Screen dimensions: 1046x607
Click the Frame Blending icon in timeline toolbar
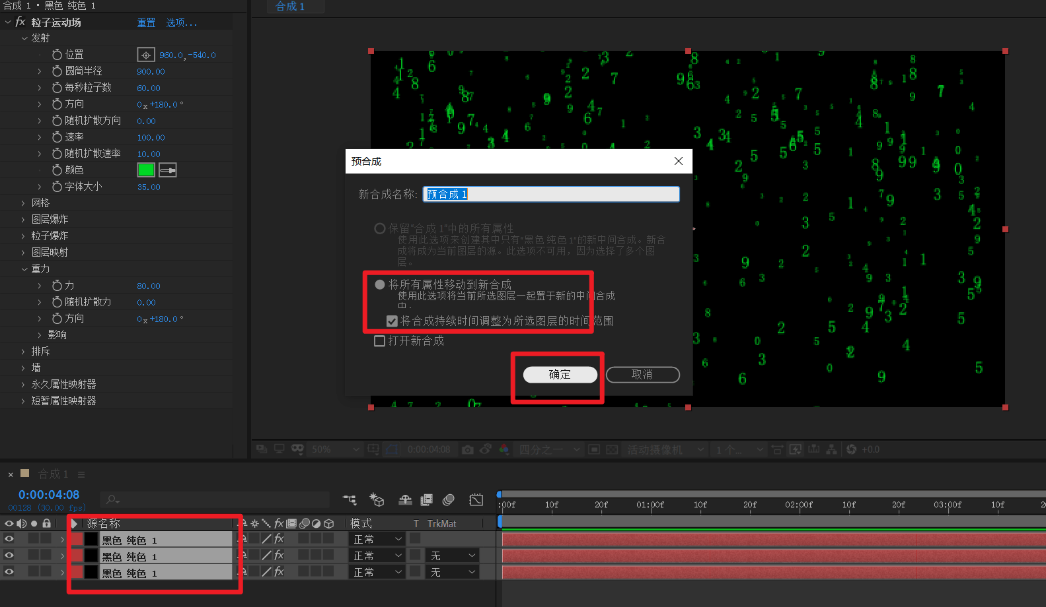pos(427,500)
